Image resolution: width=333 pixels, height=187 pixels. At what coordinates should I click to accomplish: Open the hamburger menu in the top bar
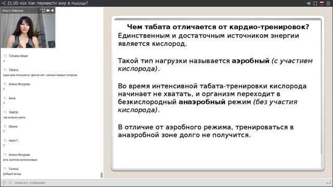328,4
